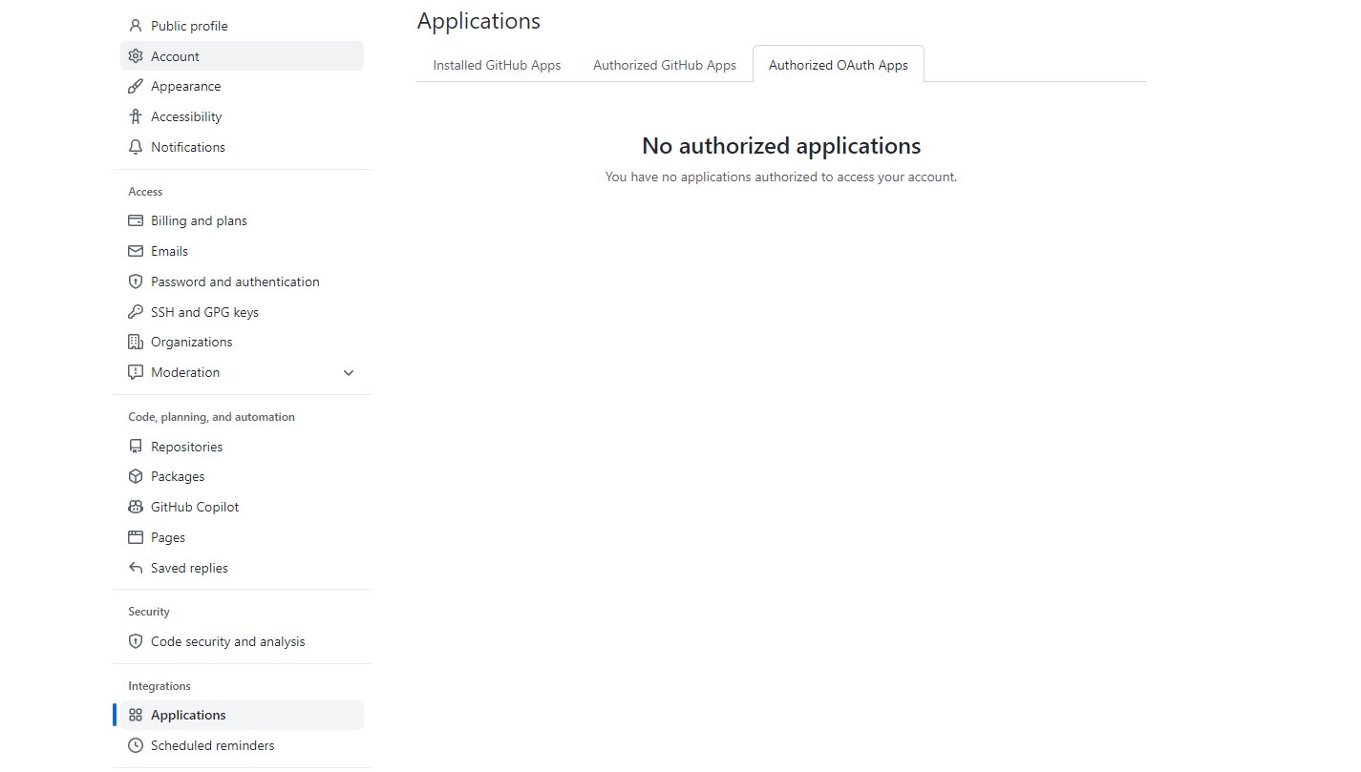Open Organizations settings
Image resolution: width=1361 pixels, height=772 pixels.
tap(191, 341)
